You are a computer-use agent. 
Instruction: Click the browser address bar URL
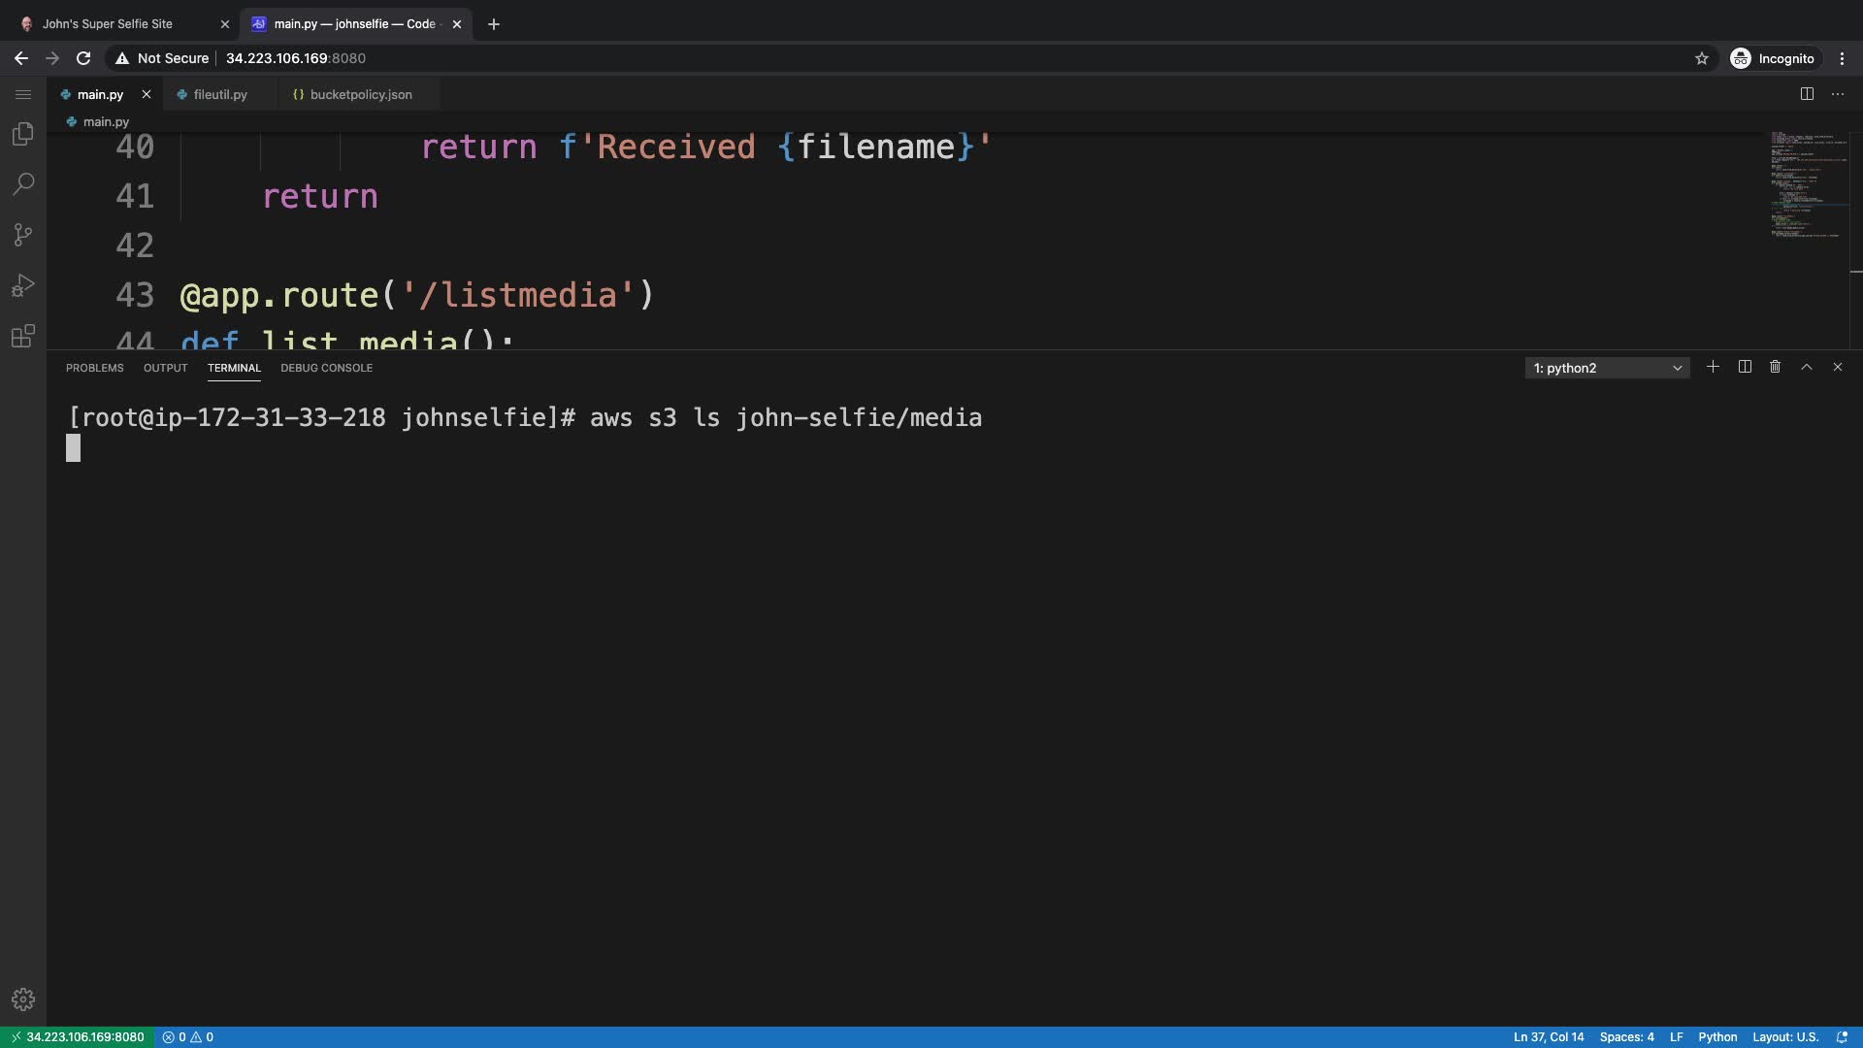point(296,58)
